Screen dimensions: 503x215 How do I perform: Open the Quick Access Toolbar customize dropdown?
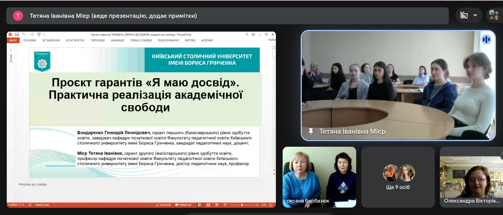point(44,34)
